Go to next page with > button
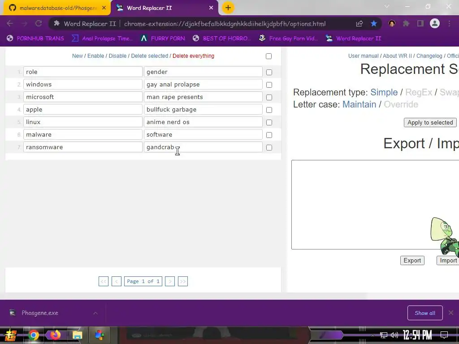The width and height of the screenshot is (459, 344). point(170,281)
